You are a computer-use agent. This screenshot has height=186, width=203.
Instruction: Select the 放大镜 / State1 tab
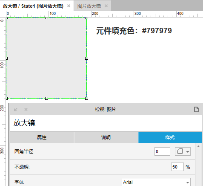pos(33,6)
